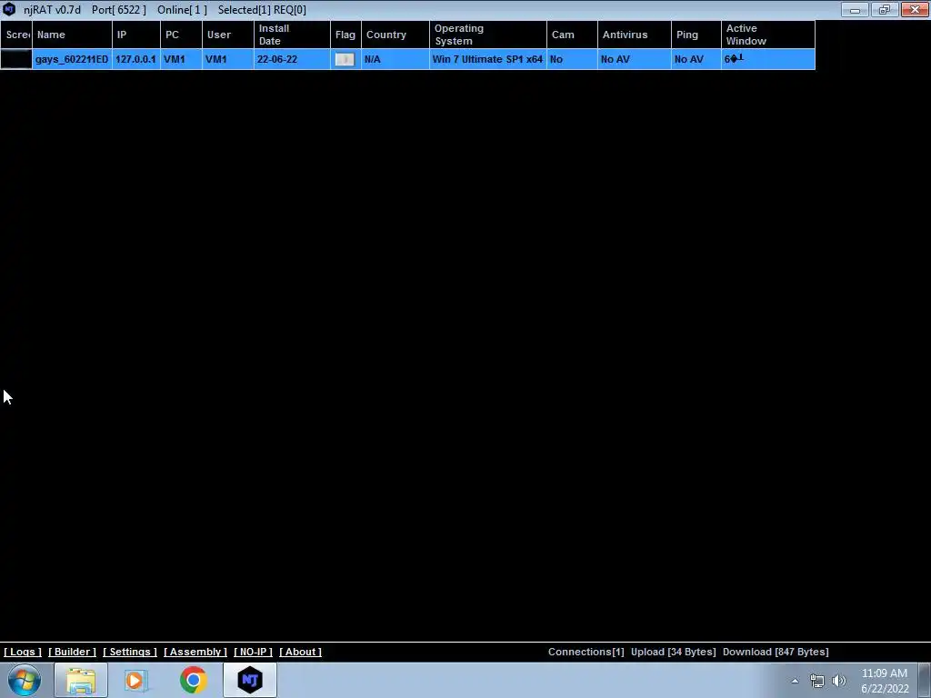Screen dimensions: 931x698
Task: Click the Ping column header
Action: pos(696,35)
